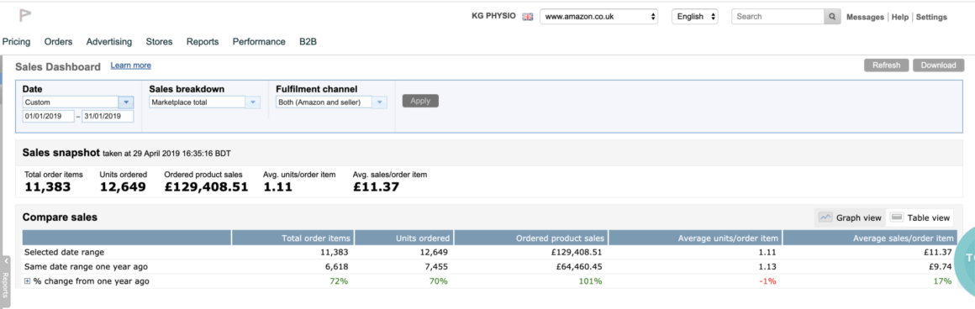Click the Seller Central flag logo
The width and height of the screenshot is (975, 309).
[x=25, y=15]
